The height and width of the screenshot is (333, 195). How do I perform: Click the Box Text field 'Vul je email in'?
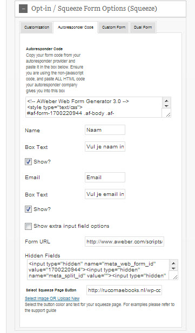(105, 194)
